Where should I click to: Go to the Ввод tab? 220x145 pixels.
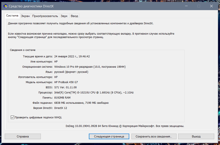coord(74,16)
